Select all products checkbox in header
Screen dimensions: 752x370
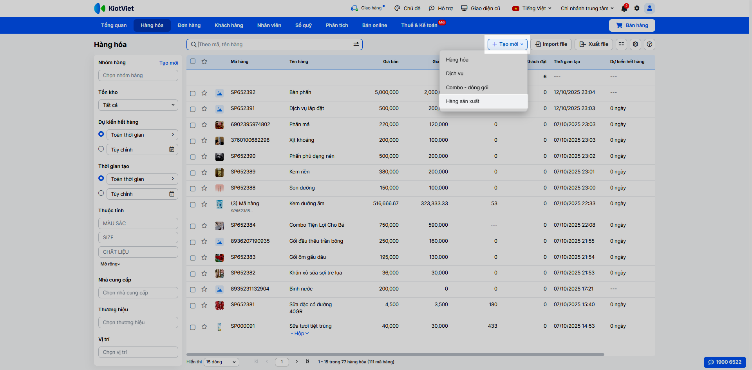193,61
